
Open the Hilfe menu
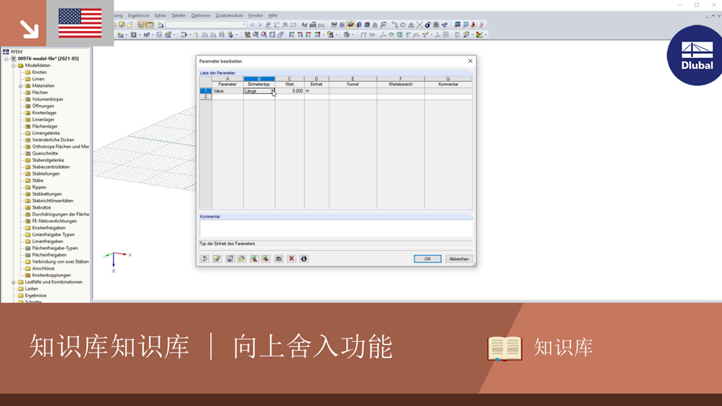click(273, 16)
